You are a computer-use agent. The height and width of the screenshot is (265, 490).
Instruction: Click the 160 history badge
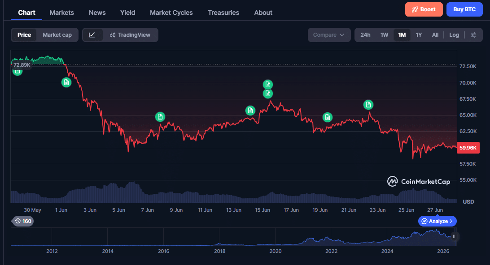[x=23, y=221]
